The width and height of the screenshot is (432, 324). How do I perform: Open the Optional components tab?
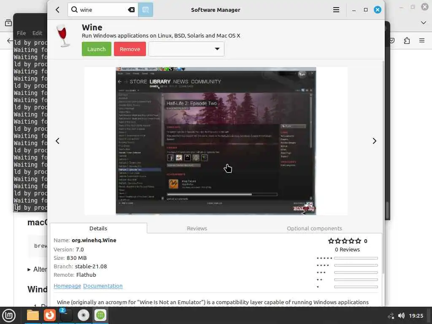click(x=314, y=228)
